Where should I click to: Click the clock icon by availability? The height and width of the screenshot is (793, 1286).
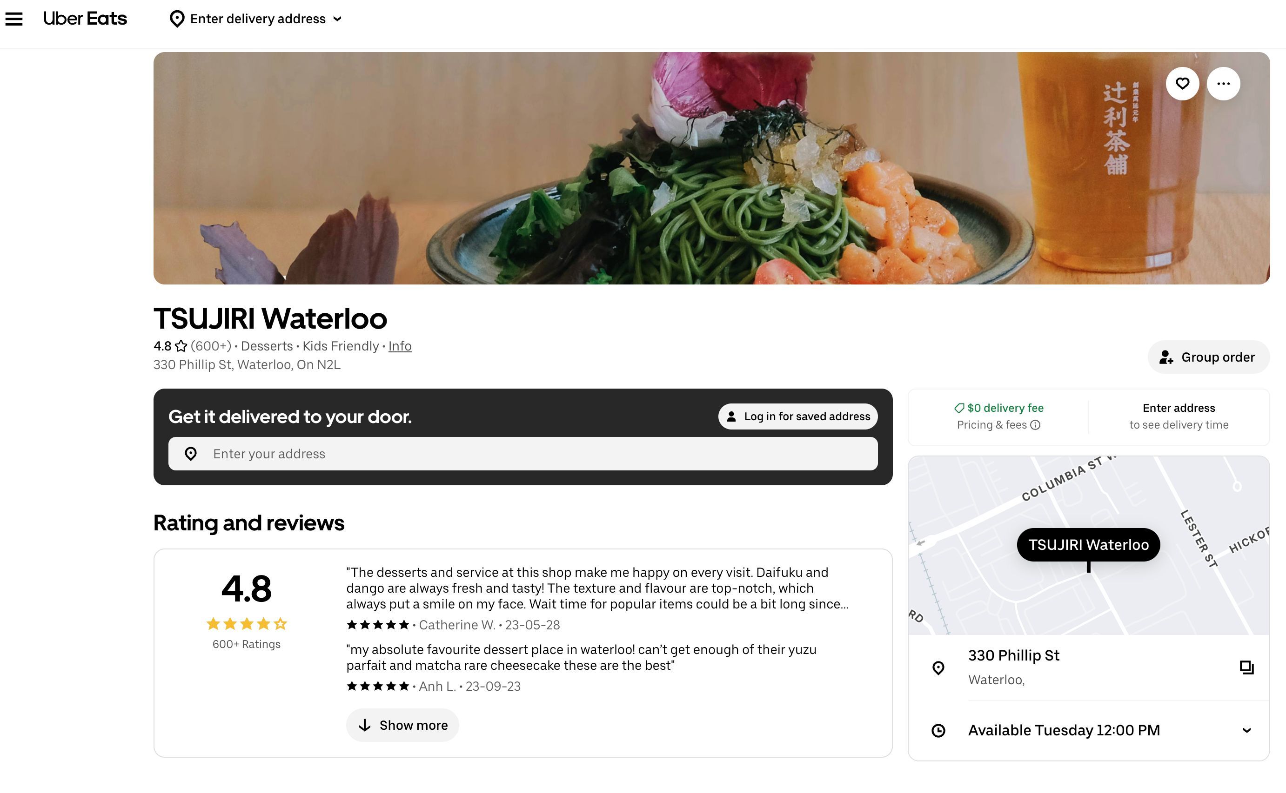tap(938, 730)
